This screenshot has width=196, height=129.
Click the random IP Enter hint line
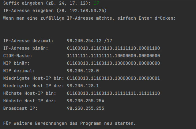pyautogui.click(x=89, y=18)
